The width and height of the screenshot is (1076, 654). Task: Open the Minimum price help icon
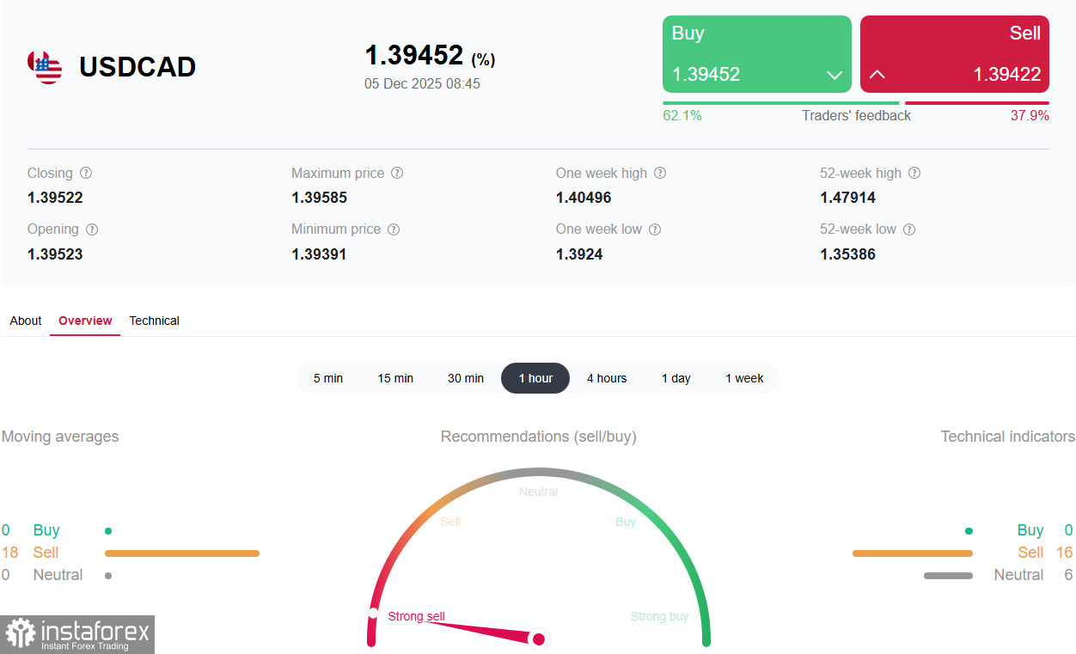point(393,229)
